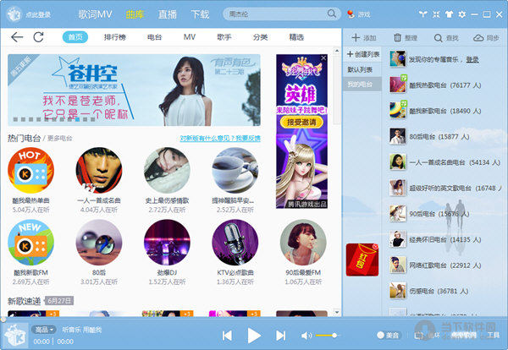Open the 红包 red envelope icon
Image resolution: width=508 pixels, height=350 pixels.
[x=362, y=260]
